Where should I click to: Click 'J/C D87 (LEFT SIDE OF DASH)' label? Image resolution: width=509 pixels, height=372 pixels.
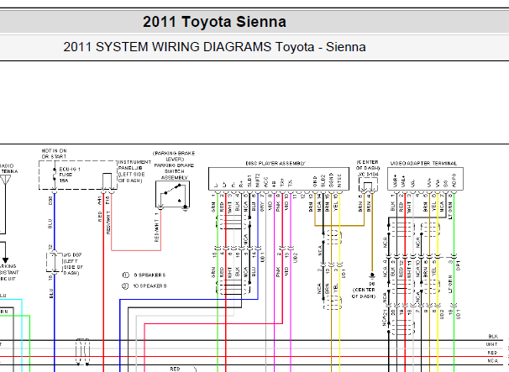coord(73,264)
